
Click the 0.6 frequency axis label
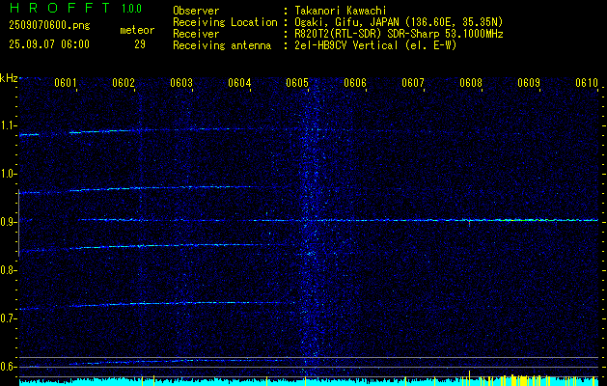(x=8, y=367)
